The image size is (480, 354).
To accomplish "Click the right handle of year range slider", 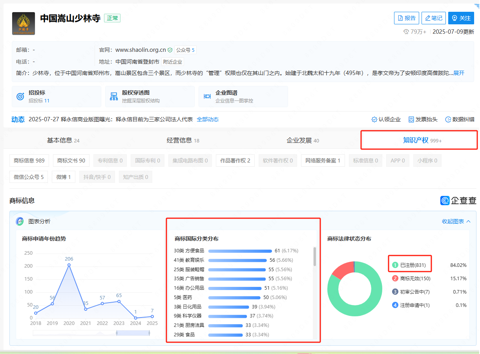I will tap(149, 333).
